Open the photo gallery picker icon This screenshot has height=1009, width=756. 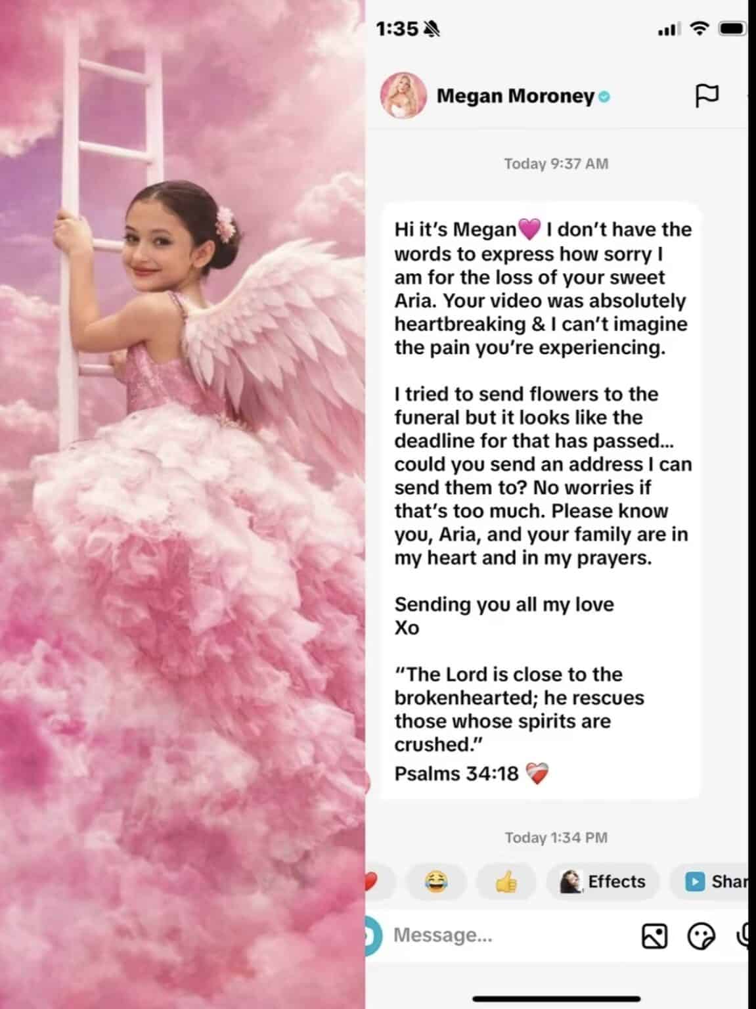point(654,936)
